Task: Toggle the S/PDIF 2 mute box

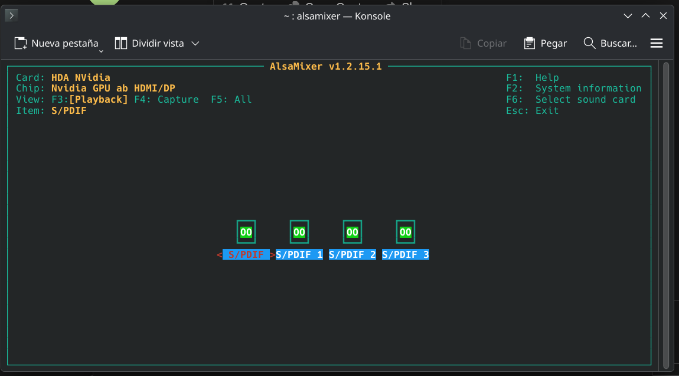Action: [x=352, y=232]
